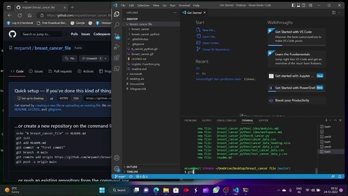Toggle primary sidebar layout icon

294,5
